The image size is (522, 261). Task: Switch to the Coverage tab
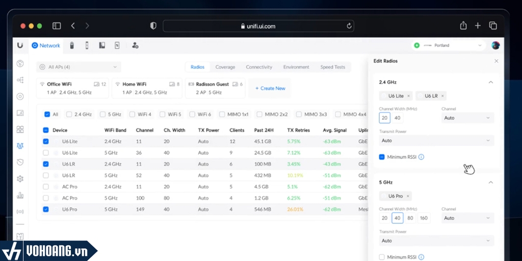coord(225,67)
